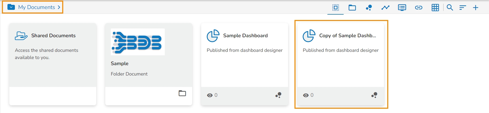
Task: Click the line chart filter icon
Action: [x=385, y=7]
